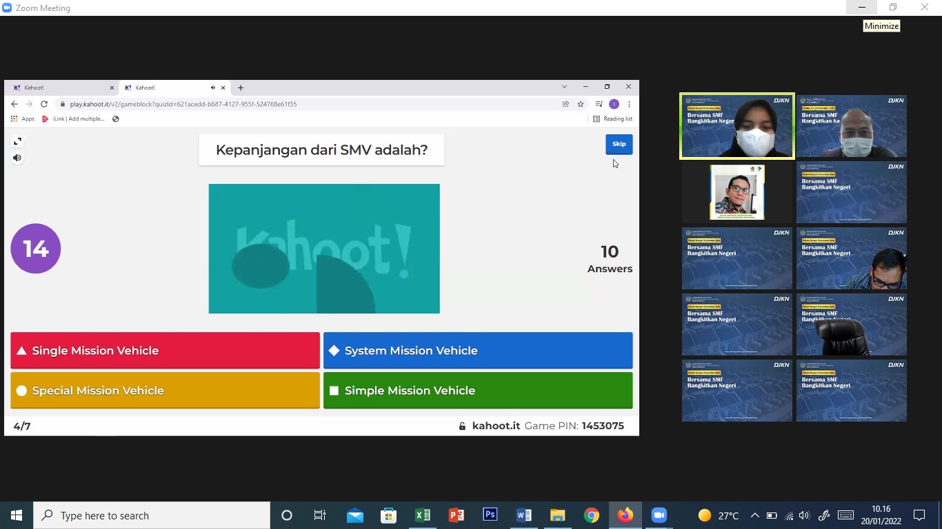The height and width of the screenshot is (529, 942).
Task: Click the Kahoot fullscreen icon
Action: point(18,141)
